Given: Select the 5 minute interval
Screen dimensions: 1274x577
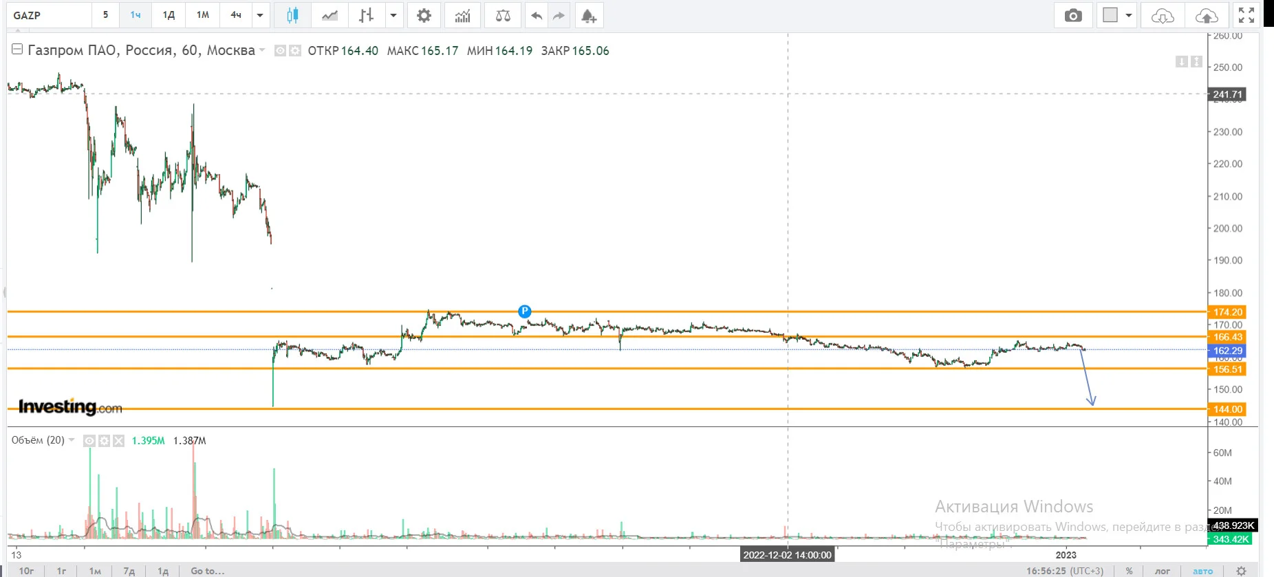Looking at the screenshot, I should (x=105, y=15).
